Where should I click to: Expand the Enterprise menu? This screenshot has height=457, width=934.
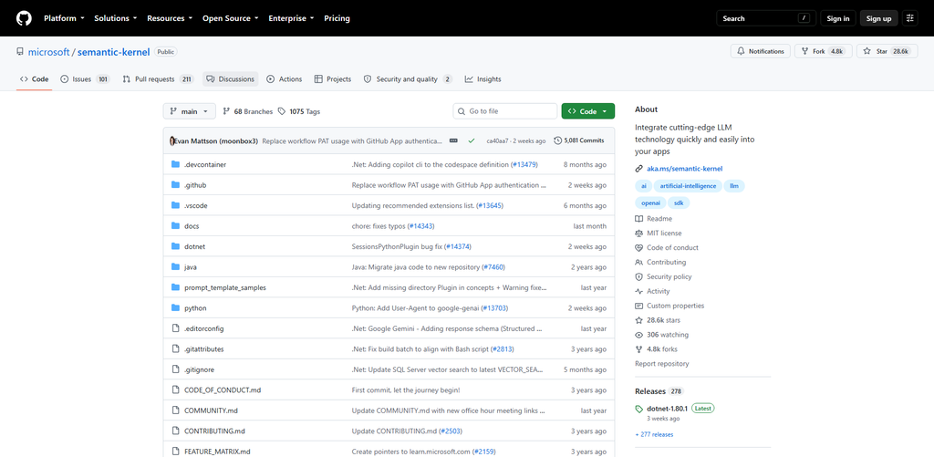(292, 18)
